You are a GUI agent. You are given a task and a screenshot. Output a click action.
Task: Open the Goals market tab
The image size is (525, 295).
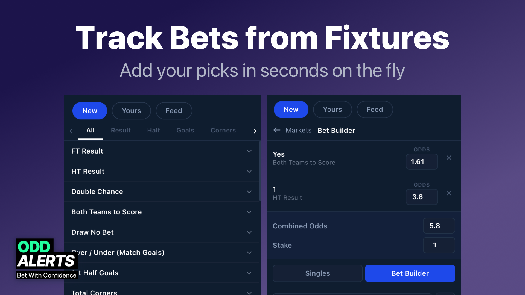[185, 130]
